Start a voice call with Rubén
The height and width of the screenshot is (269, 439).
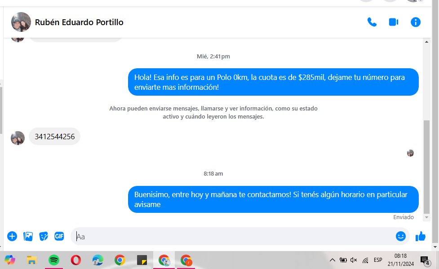point(372,22)
